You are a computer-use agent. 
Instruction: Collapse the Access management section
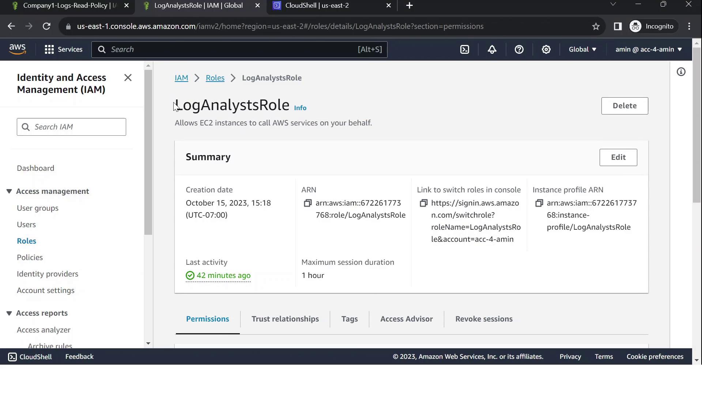[x=9, y=191]
